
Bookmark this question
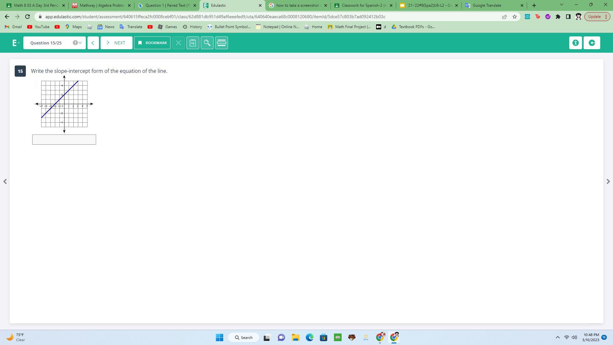152,43
